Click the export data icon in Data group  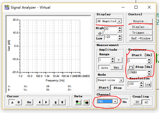pyautogui.click(x=86, y=102)
